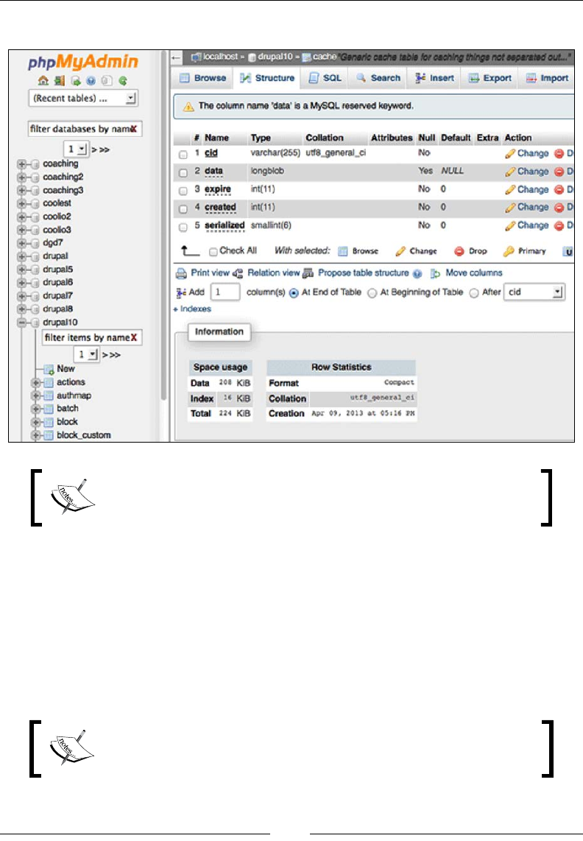583x841 pixels.
Task: Select the After column radio button
Action: [x=474, y=293]
